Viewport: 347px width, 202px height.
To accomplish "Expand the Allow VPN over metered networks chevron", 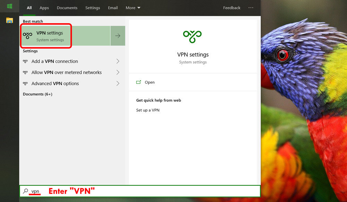I will coord(118,72).
